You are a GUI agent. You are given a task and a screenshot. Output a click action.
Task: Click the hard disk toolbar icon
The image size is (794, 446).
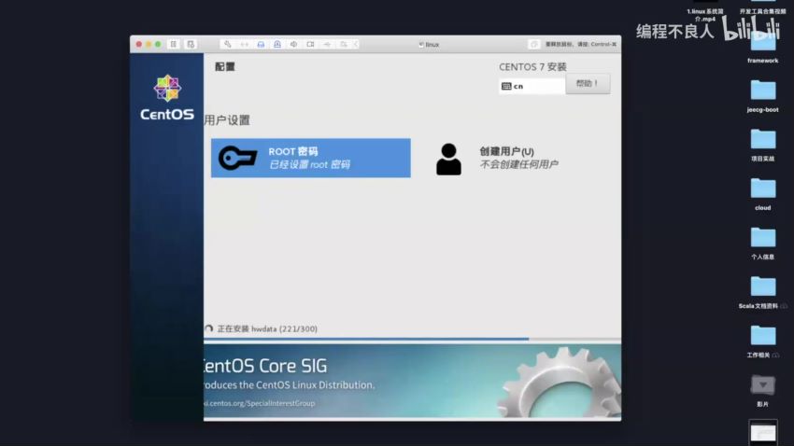click(261, 45)
